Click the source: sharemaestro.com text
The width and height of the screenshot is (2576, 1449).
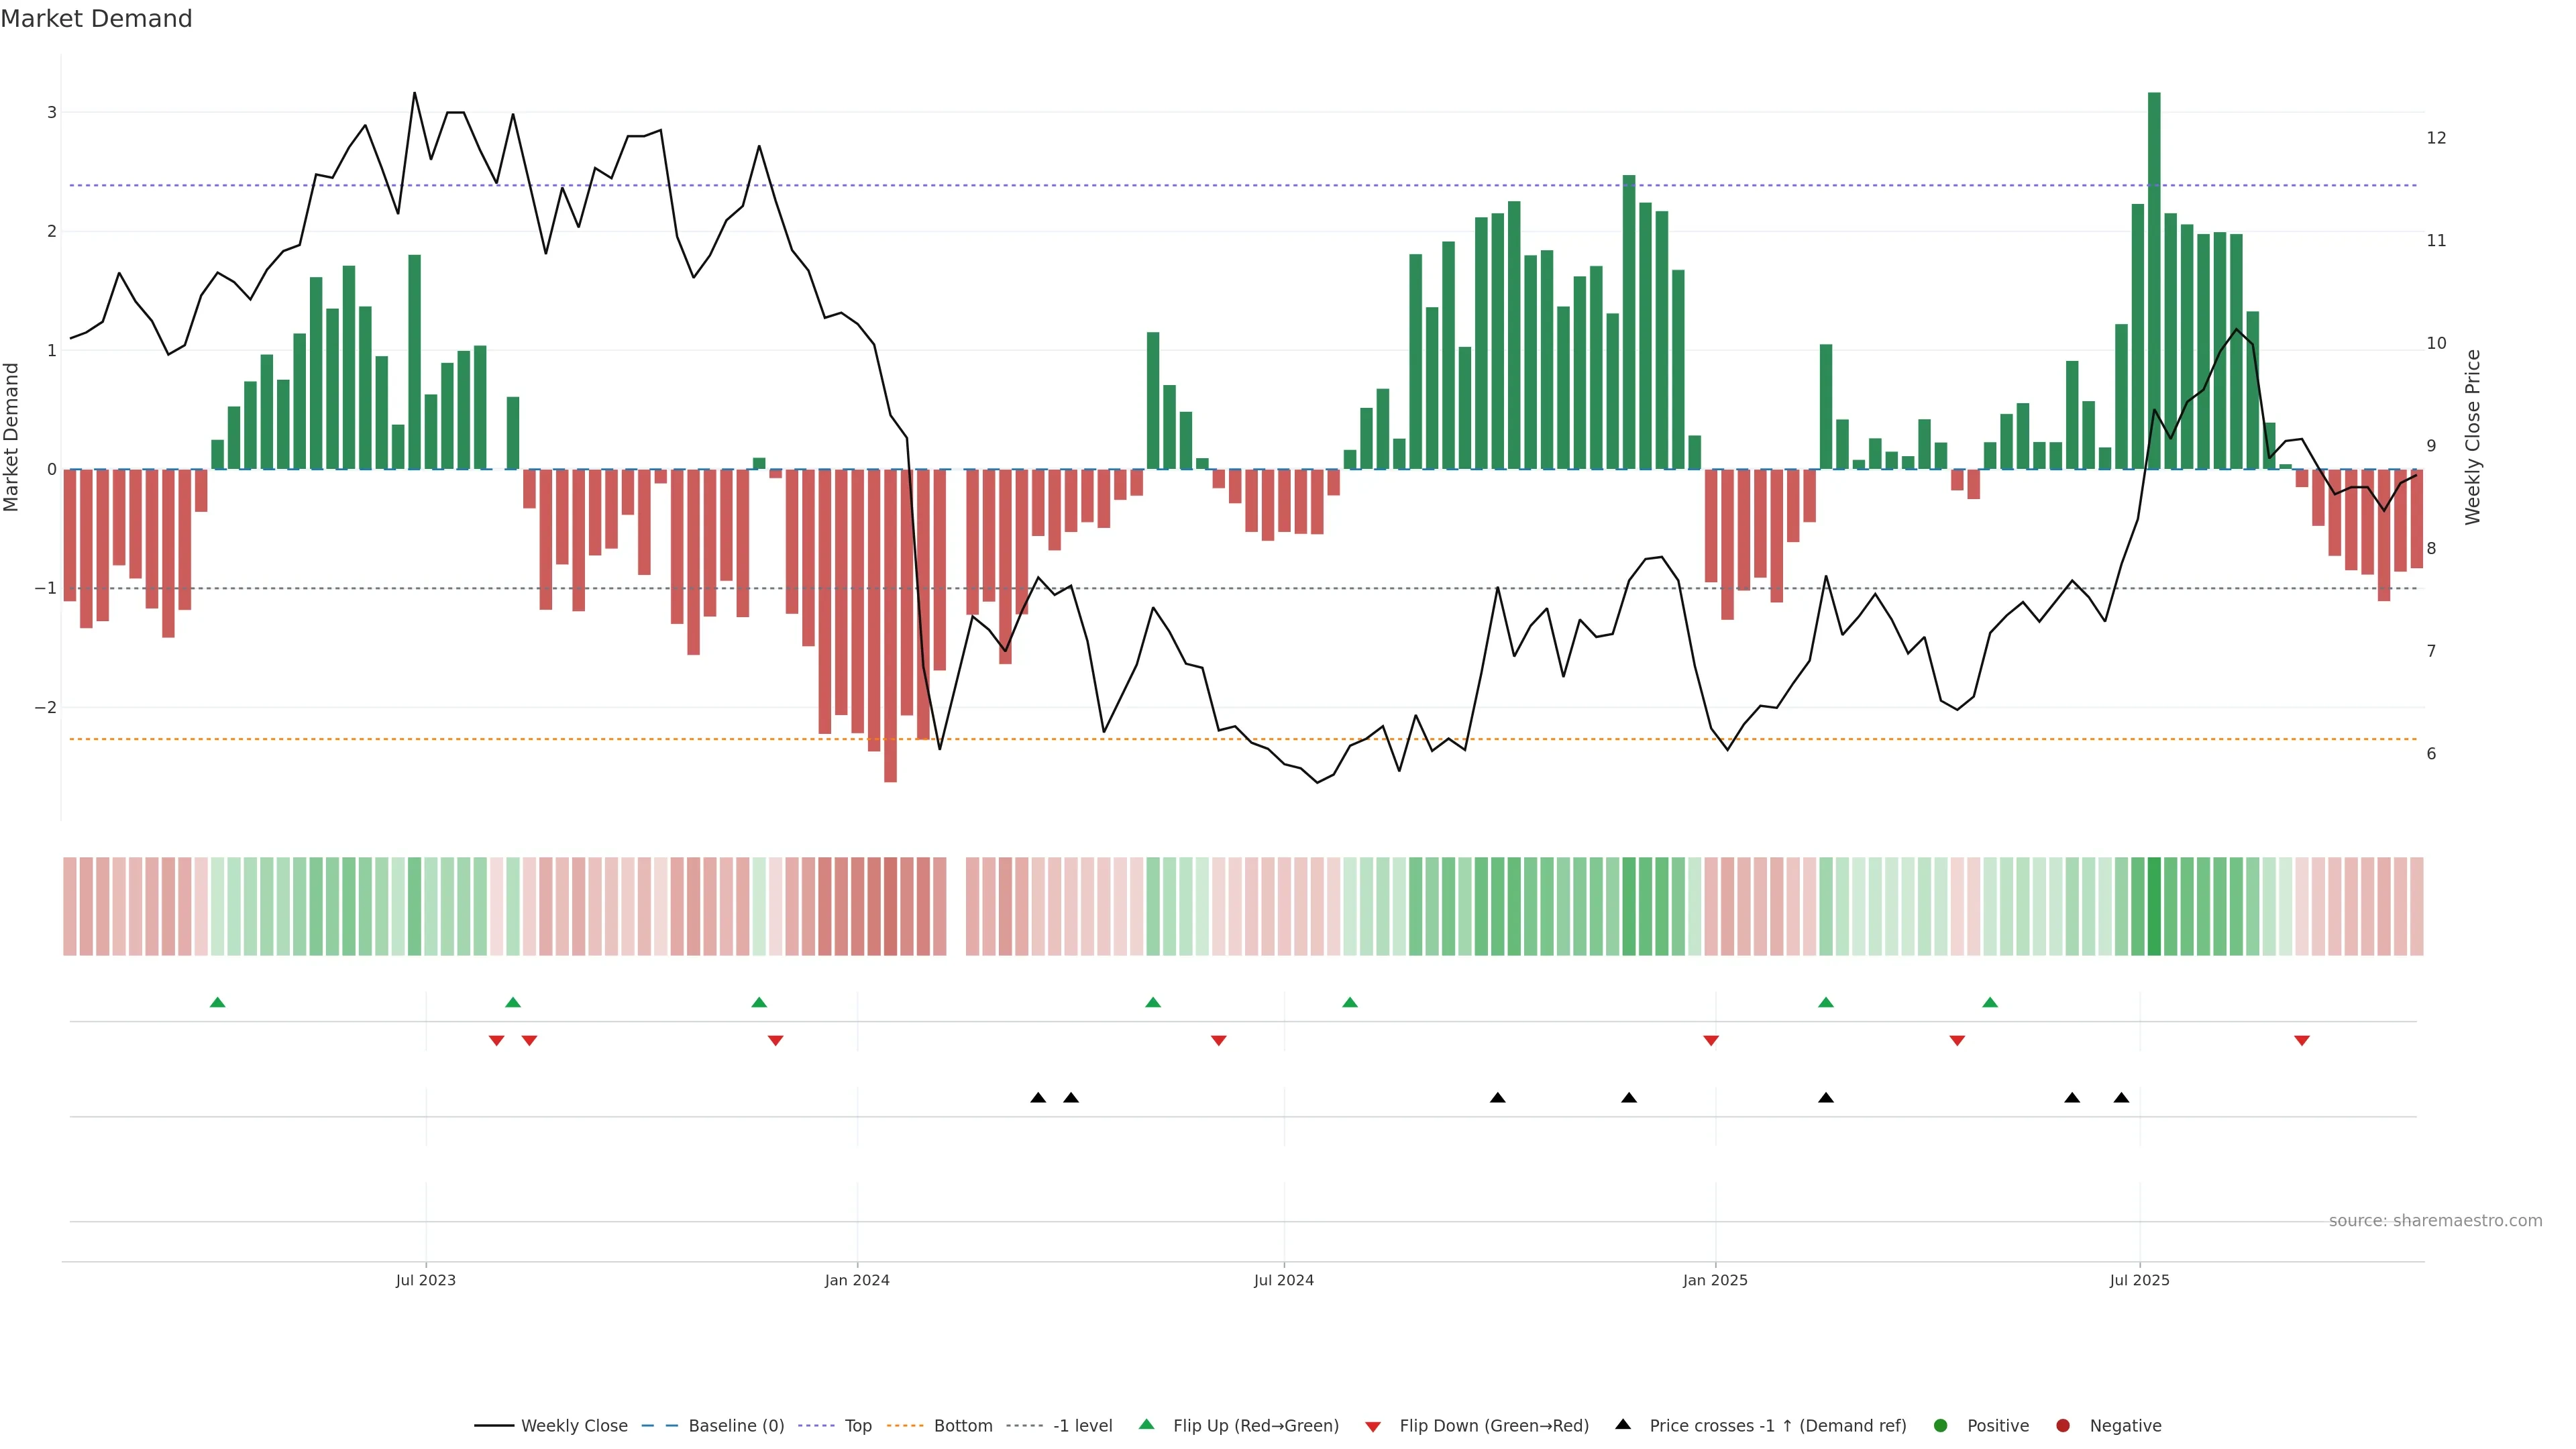[2435, 1220]
